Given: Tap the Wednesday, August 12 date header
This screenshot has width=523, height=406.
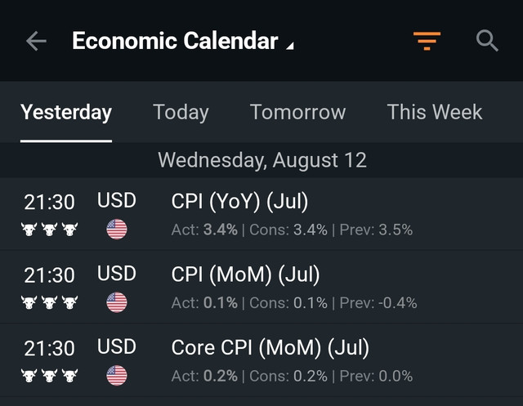Looking at the screenshot, I should (x=262, y=160).
